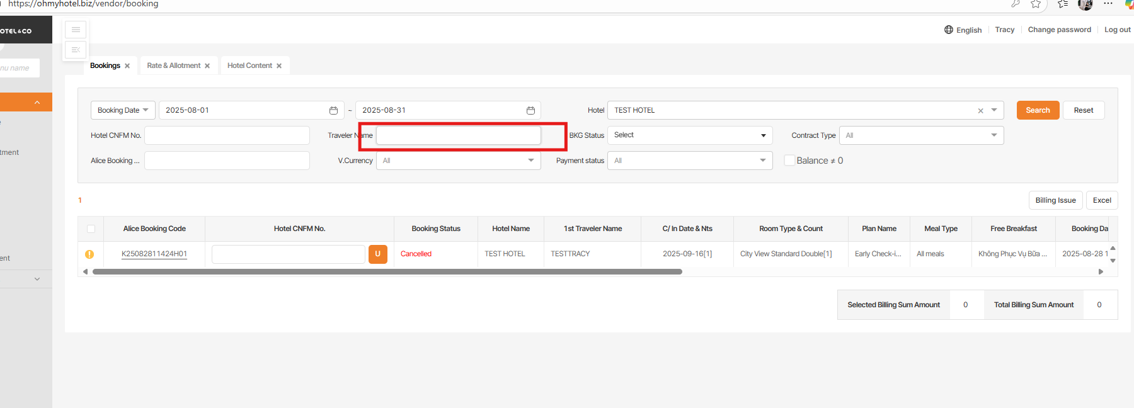Click the hamburger menu icon

(x=76, y=30)
